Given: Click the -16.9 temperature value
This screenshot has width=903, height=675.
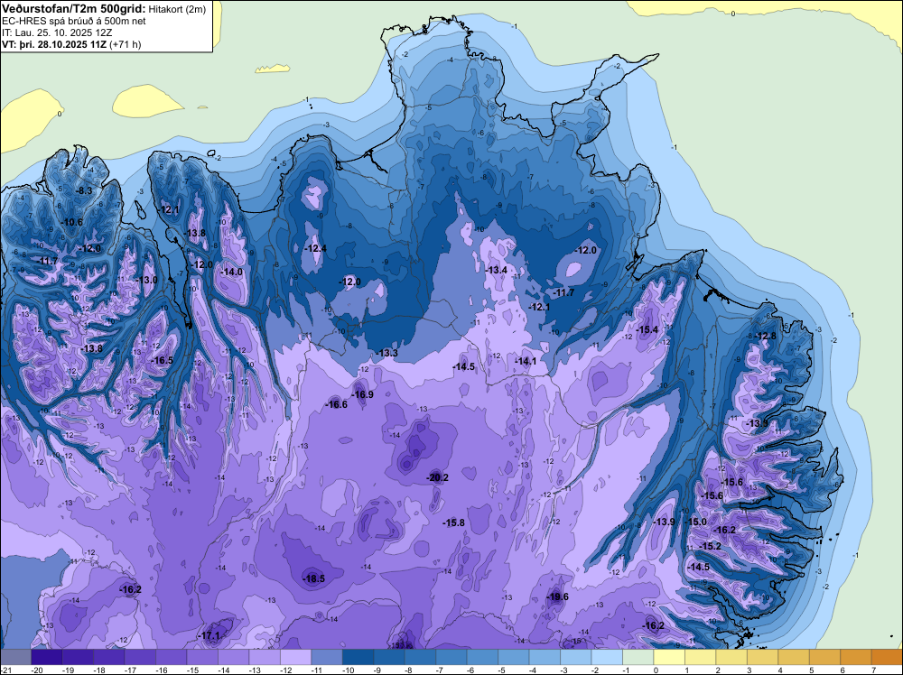Looking at the screenshot, I should pyautogui.click(x=362, y=394).
